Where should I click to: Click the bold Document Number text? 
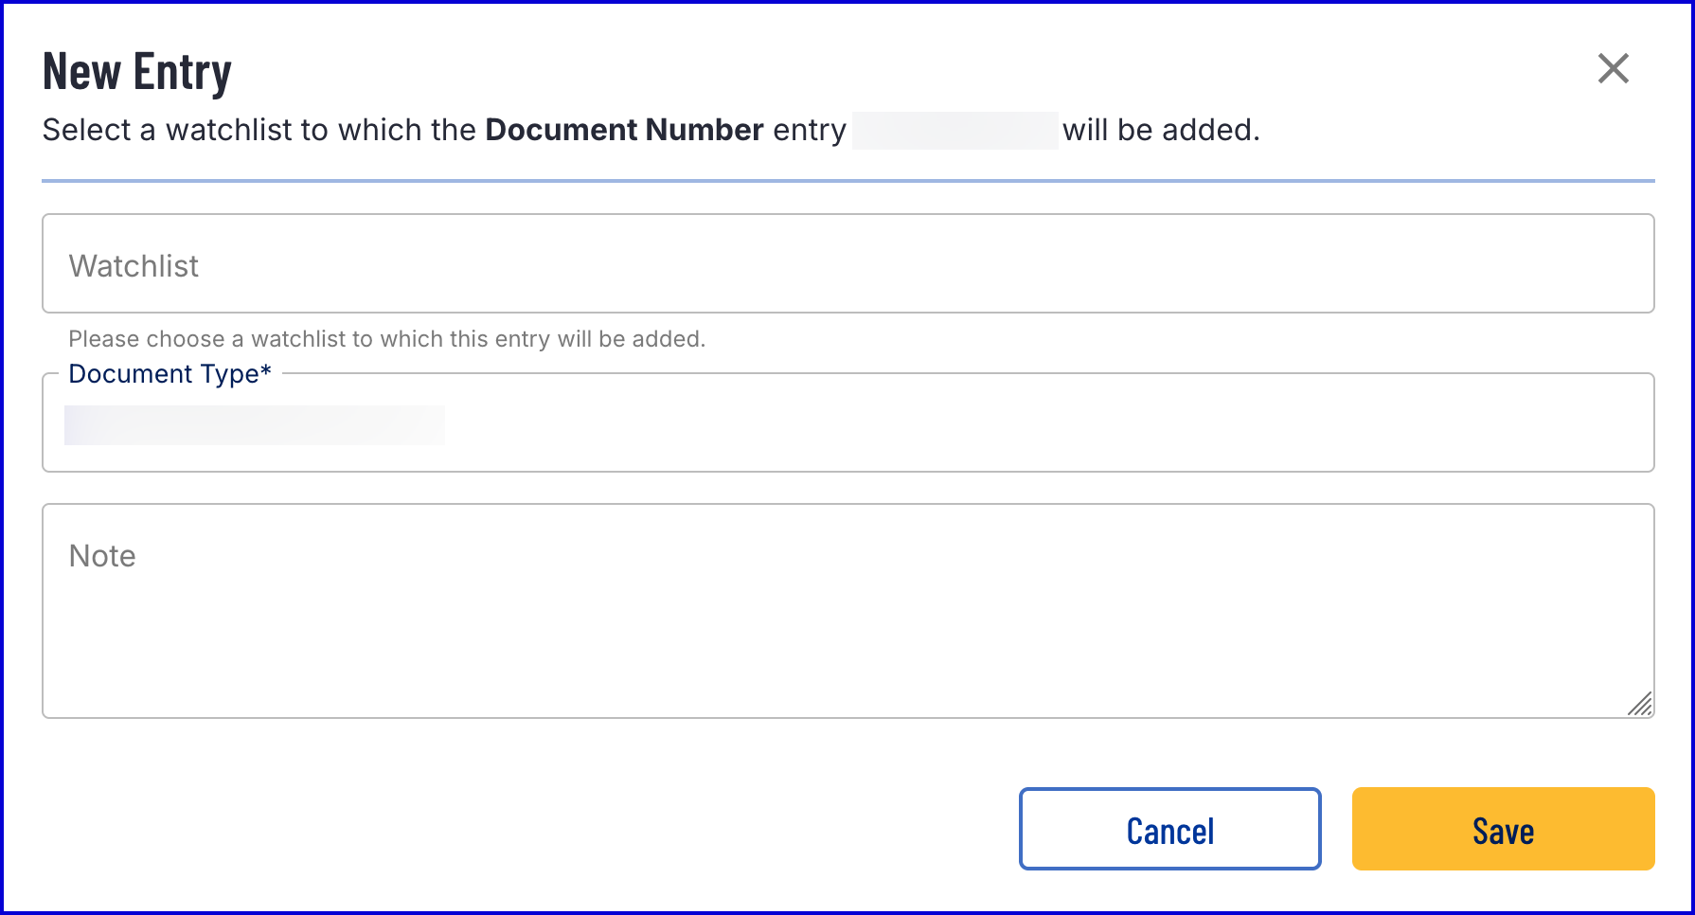click(x=624, y=130)
